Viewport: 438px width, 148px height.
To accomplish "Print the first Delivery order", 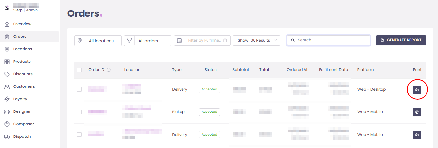I will [x=417, y=89].
